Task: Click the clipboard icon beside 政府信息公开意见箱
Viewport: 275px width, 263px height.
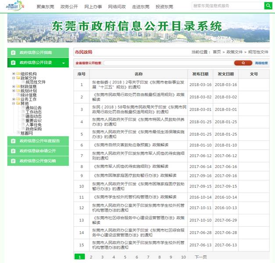Action: (x=13, y=161)
